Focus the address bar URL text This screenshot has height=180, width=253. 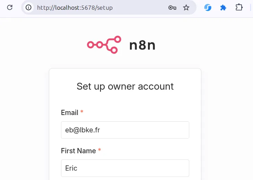(x=75, y=7)
